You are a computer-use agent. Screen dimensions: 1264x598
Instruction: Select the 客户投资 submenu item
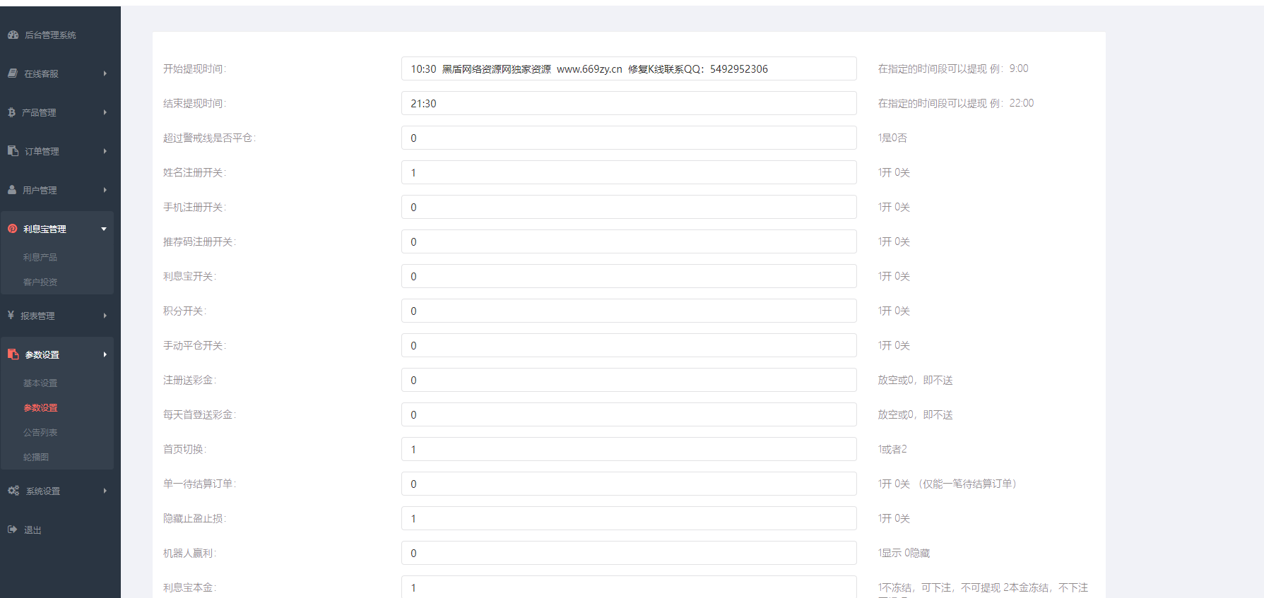coord(40,282)
